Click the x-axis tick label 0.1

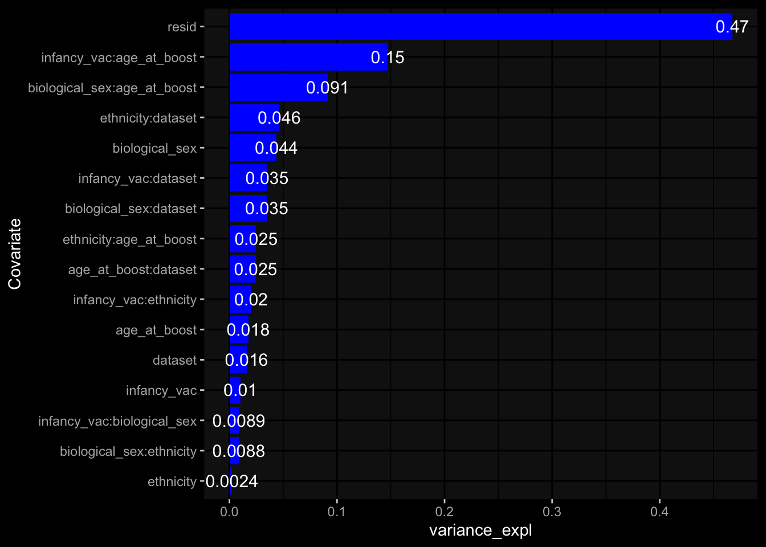pos(337,512)
